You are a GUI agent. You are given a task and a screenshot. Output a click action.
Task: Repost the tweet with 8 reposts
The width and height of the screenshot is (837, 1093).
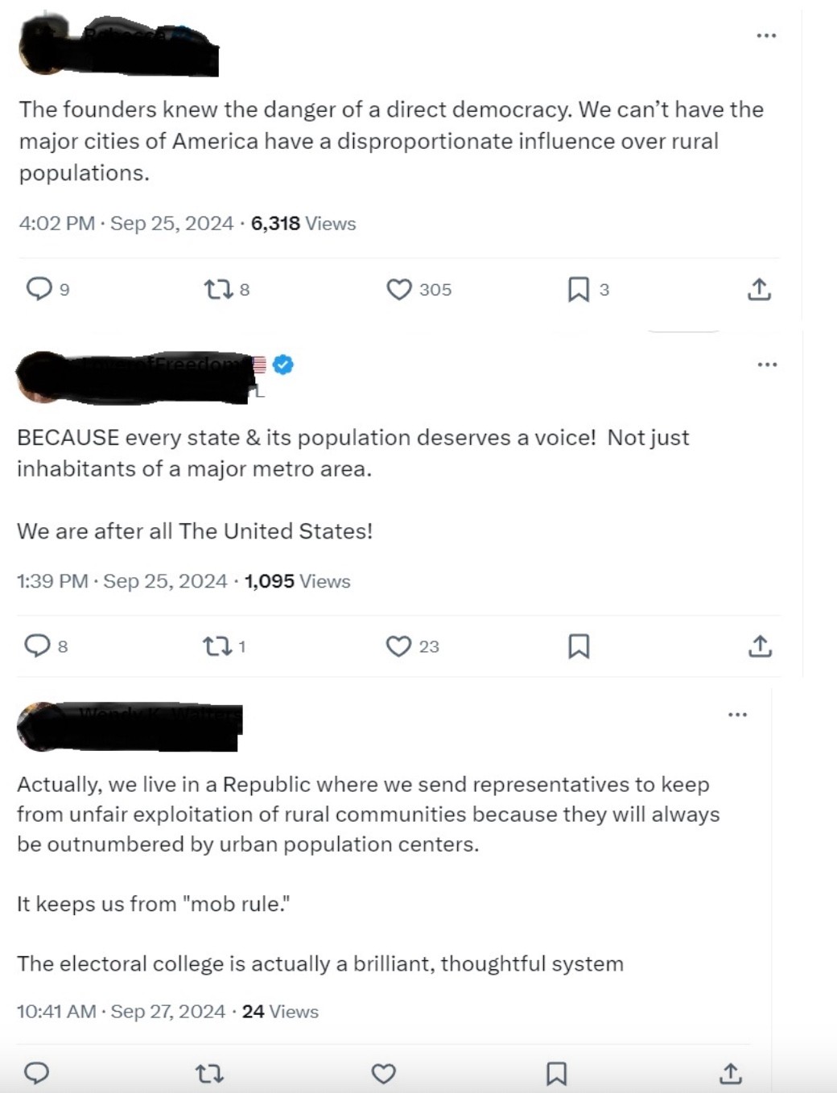click(217, 289)
